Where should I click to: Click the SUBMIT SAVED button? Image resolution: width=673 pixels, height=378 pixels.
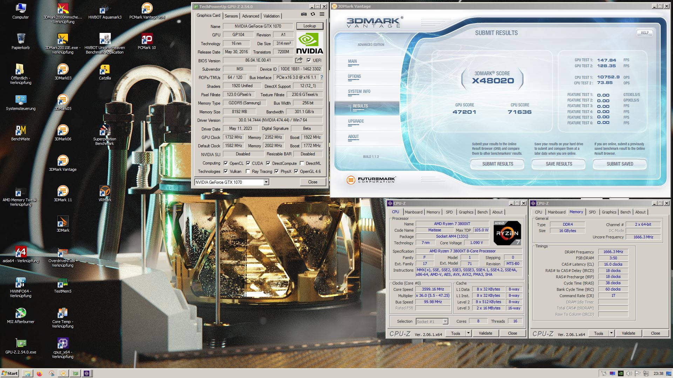tap(620, 164)
